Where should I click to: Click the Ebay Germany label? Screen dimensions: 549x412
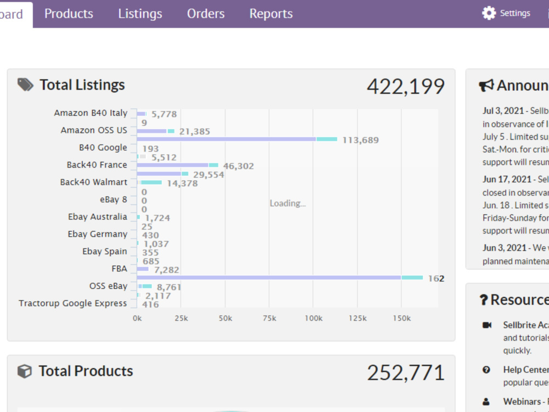coord(97,235)
